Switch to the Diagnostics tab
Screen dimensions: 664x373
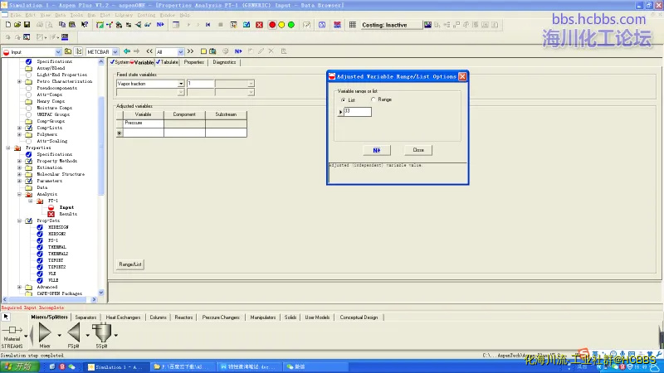[x=224, y=62]
